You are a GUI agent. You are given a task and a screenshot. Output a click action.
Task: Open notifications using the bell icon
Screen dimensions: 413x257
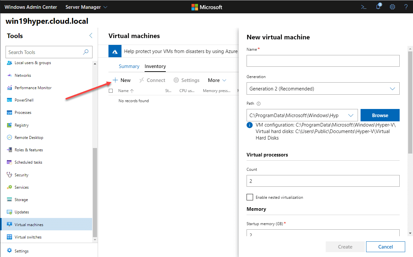(x=378, y=7)
